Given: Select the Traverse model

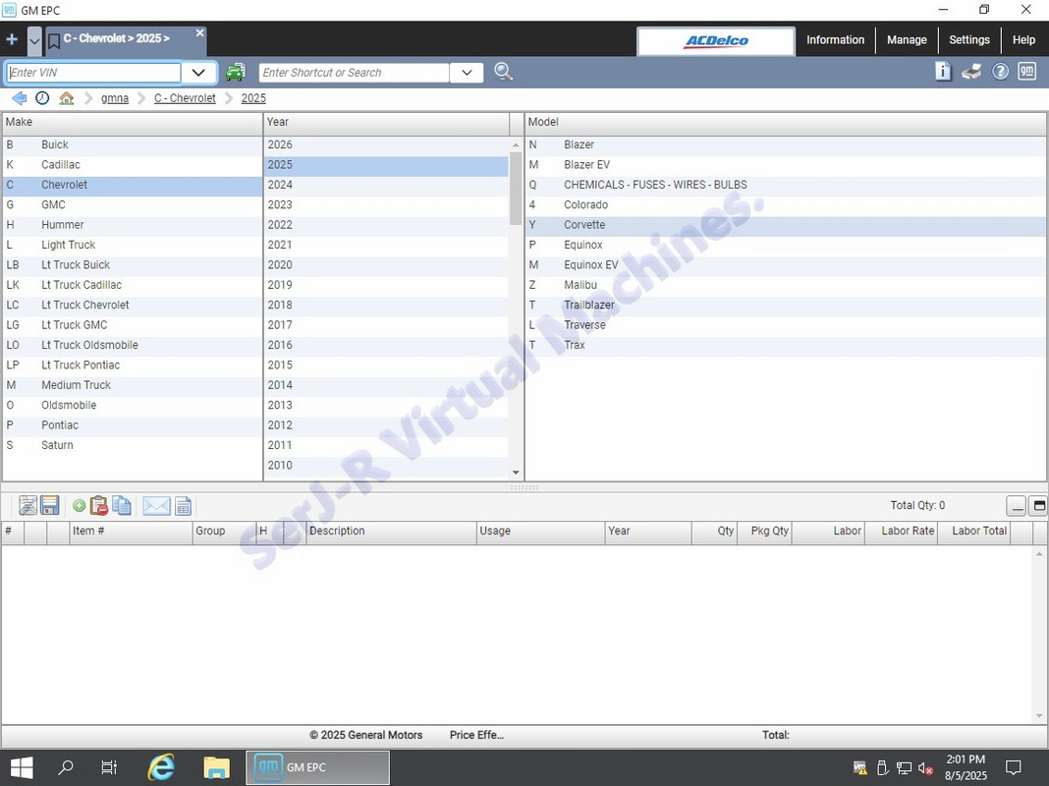Looking at the screenshot, I should (x=786, y=325).
